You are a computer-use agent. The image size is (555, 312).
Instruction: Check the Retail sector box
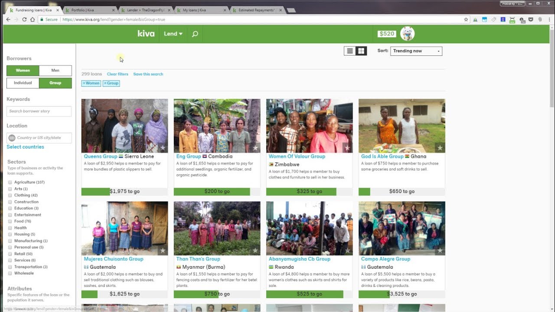tap(10, 254)
